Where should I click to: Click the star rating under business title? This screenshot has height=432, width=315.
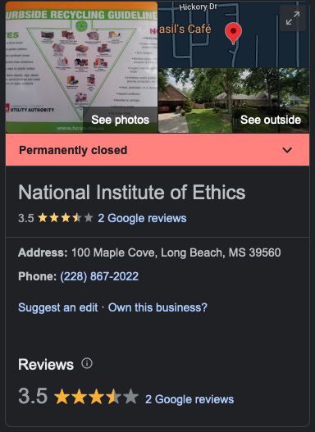pos(66,218)
